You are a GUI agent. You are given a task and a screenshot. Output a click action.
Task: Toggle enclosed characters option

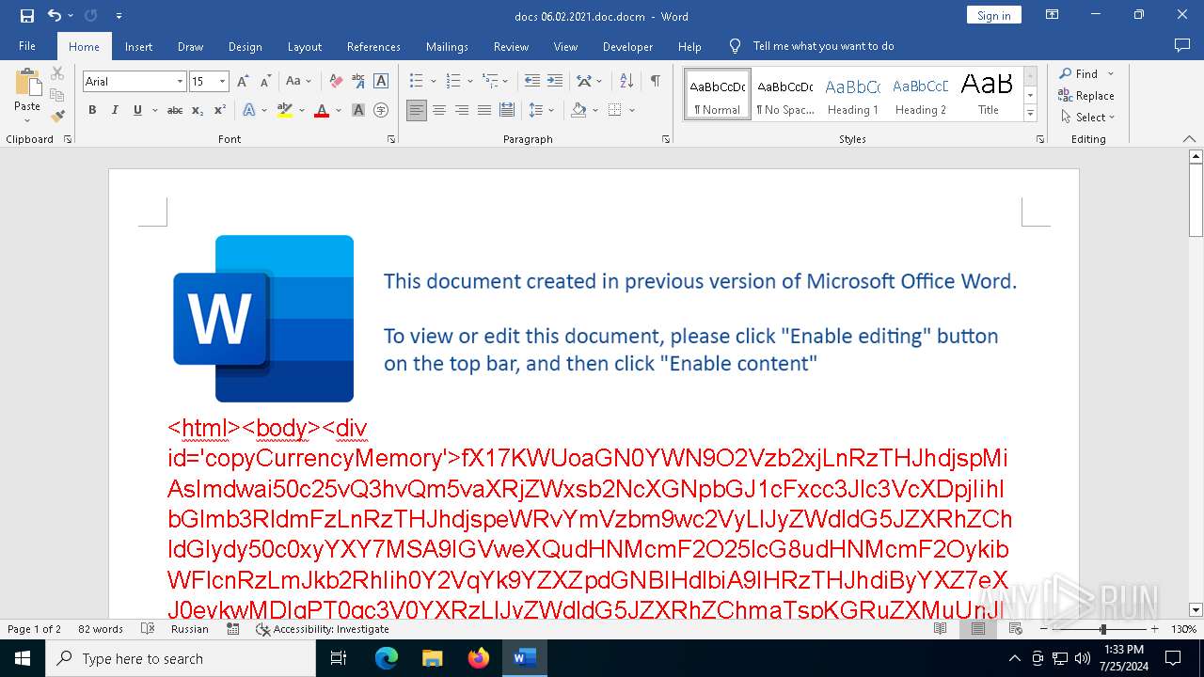(381, 110)
